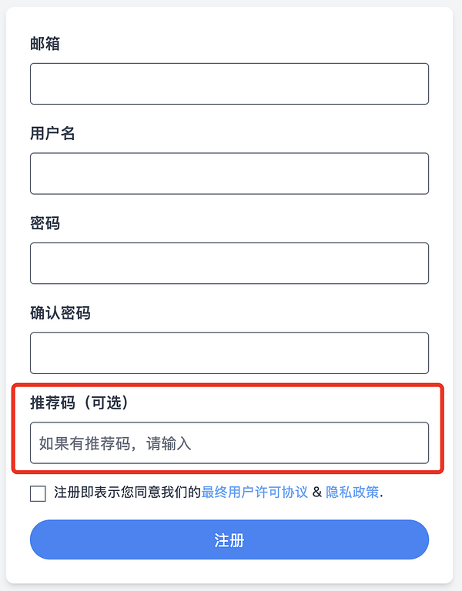Image resolution: width=462 pixels, height=591 pixels.
Task: Click the 确认密码 label text
Action: click(60, 313)
